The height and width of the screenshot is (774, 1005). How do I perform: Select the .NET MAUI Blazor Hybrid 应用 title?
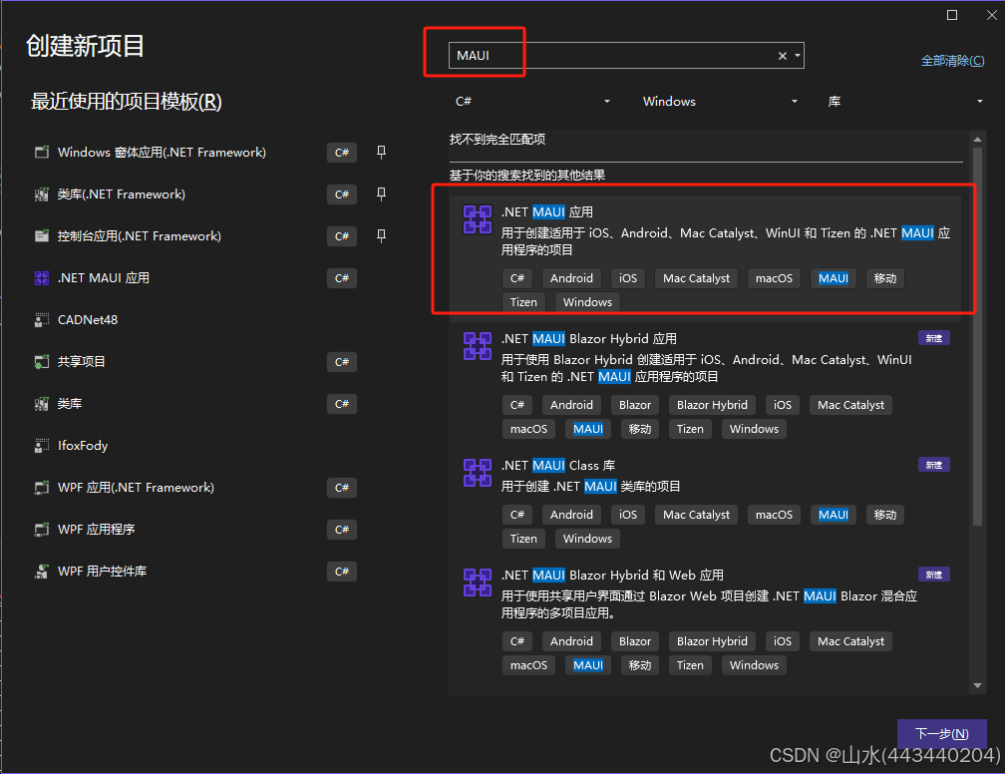(x=588, y=338)
